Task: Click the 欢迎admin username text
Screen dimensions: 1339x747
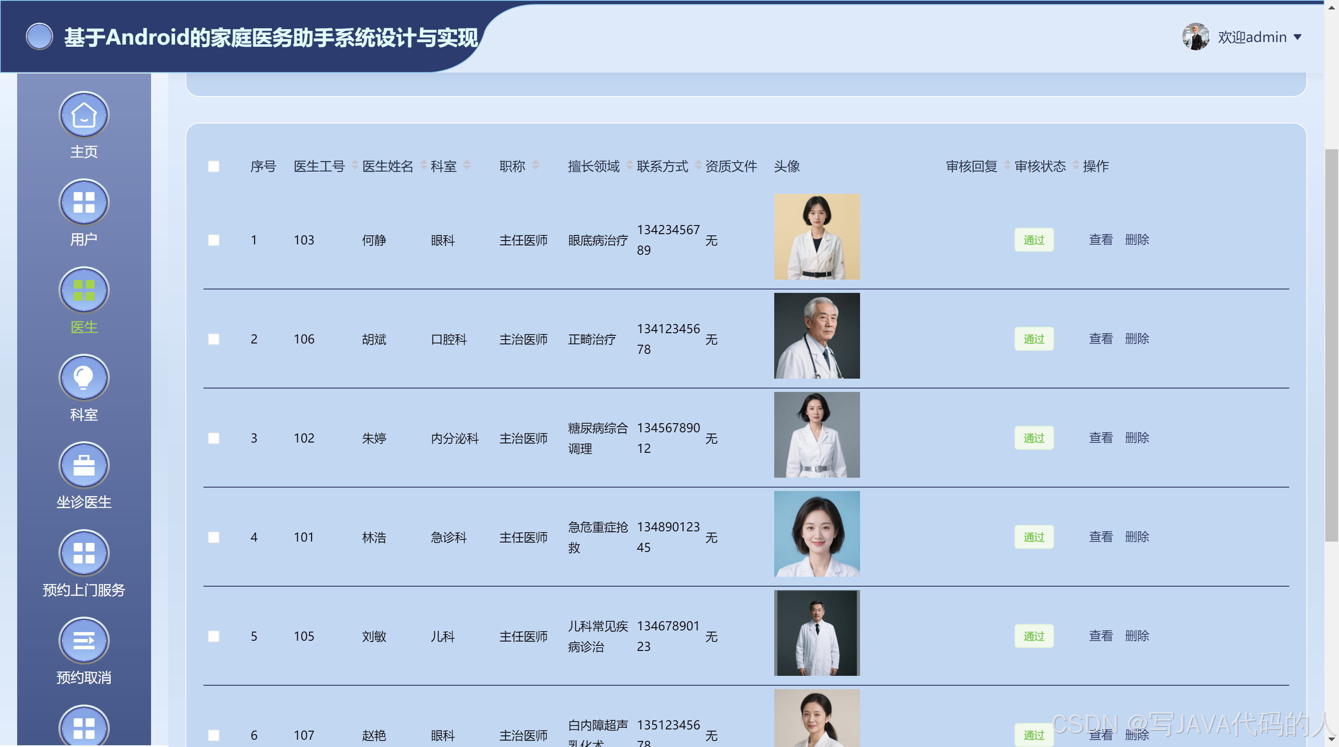Action: pyautogui.click(x=1252, y=37)
